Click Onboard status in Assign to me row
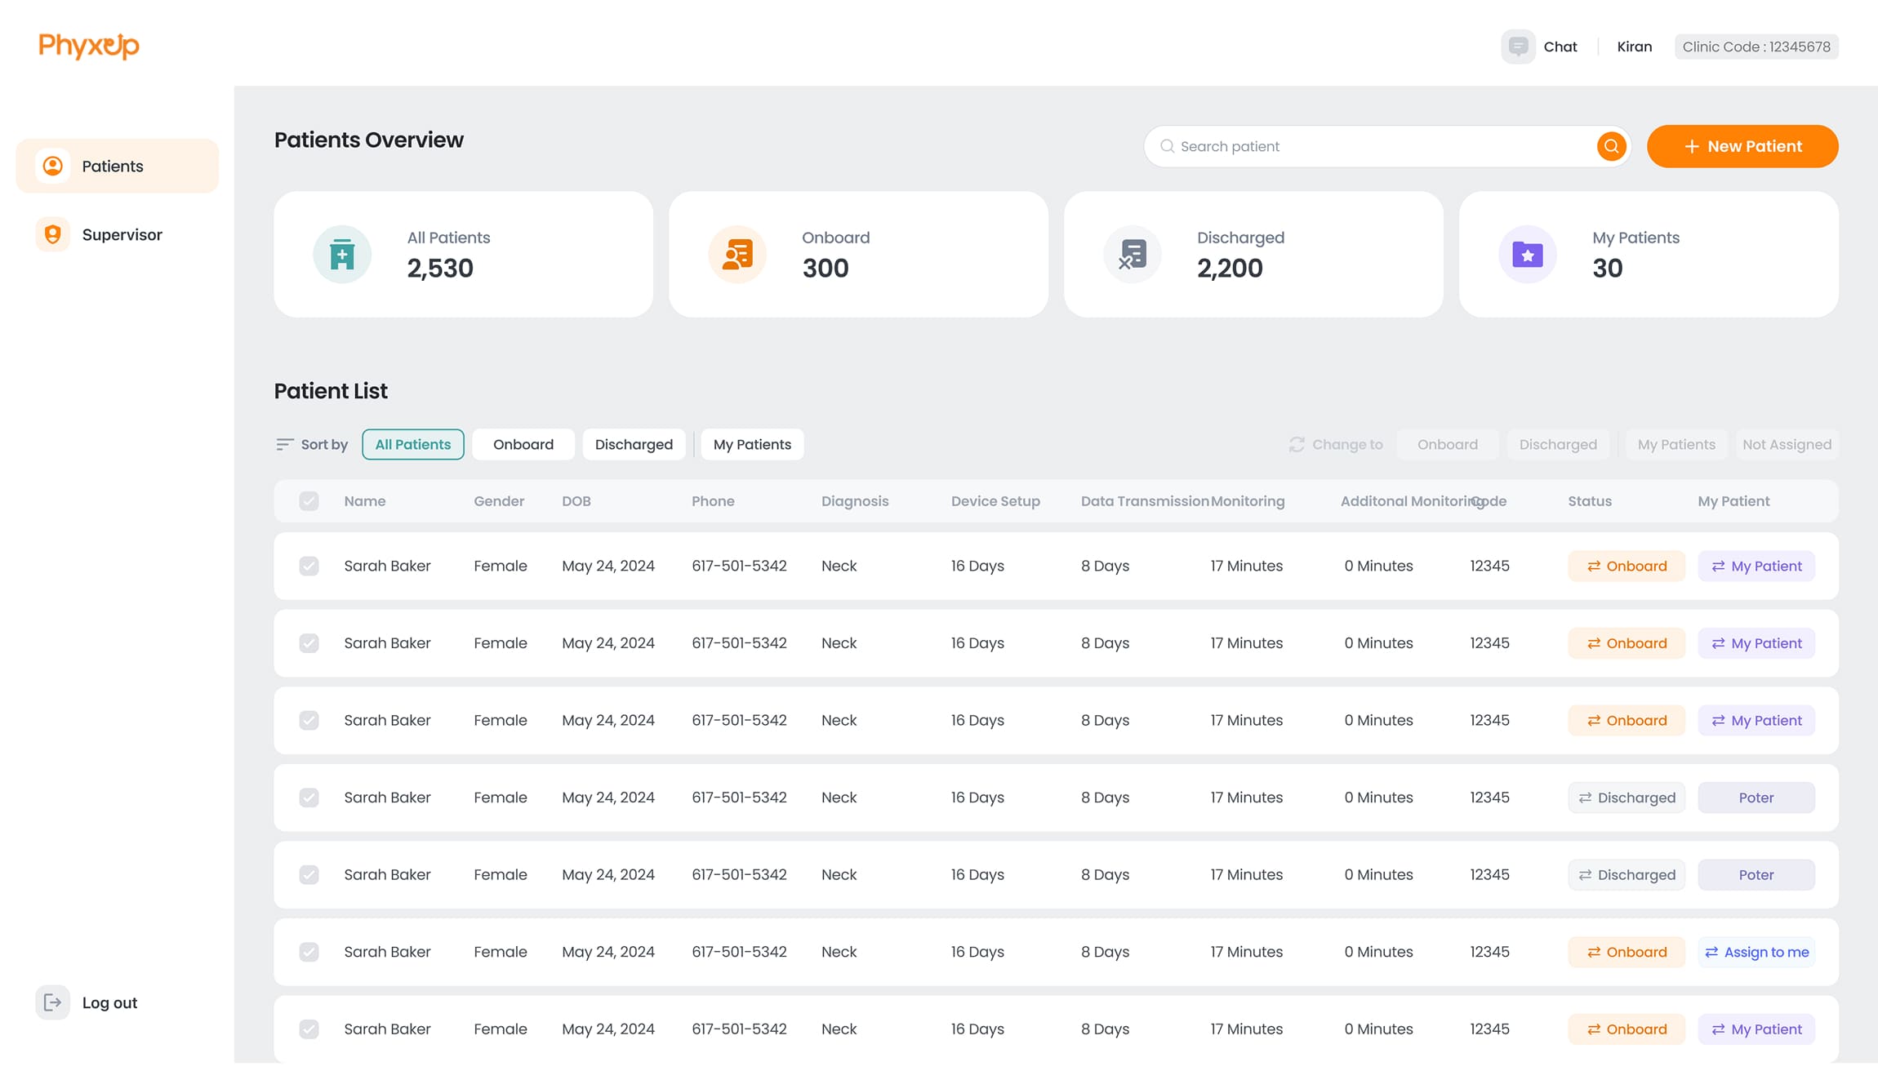The image size is (1878, 1071). click(x=1627, y=952)
